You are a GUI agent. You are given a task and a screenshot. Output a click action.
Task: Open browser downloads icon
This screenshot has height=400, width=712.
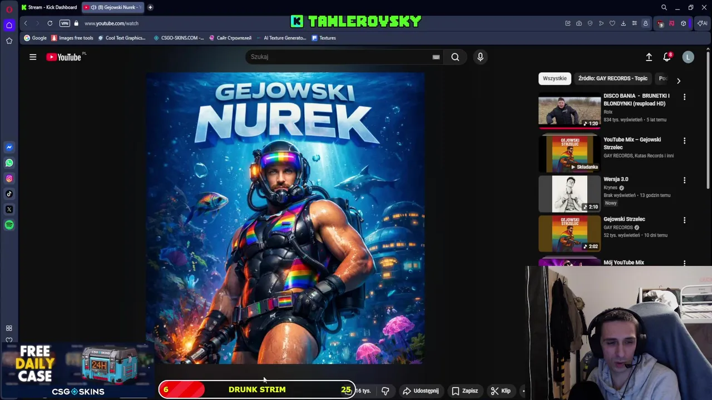coord(623,23)
